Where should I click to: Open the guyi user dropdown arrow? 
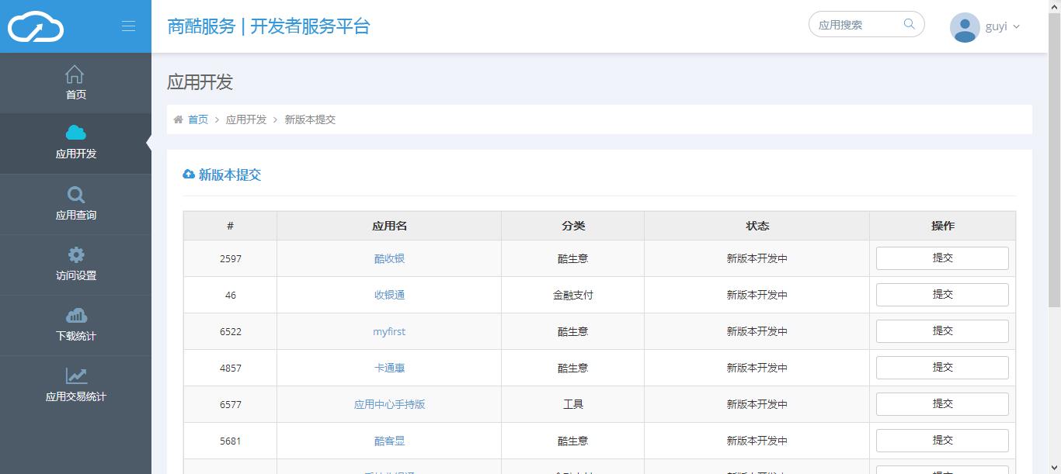tap(1017, 27)
